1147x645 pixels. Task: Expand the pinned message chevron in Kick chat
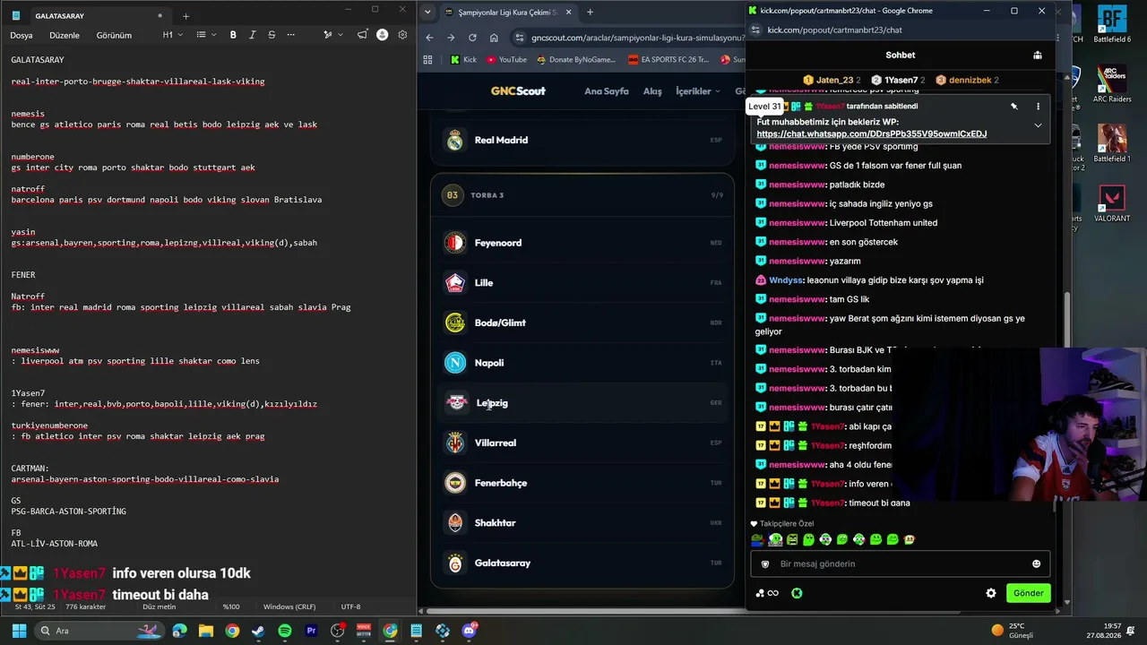(1038, 125)
